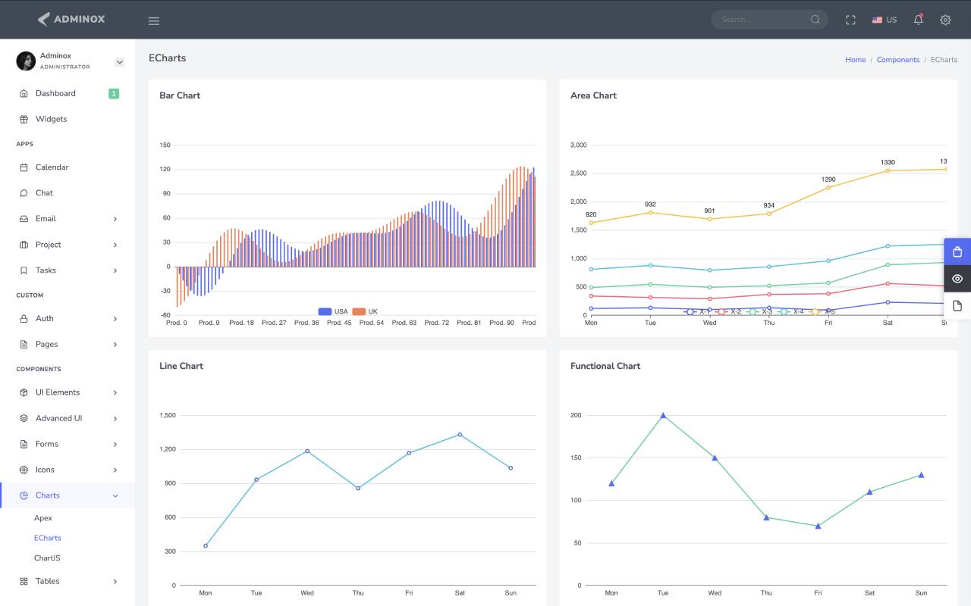Expand the Project submenu chevron
971x606 pixels.
click(115, 245)
